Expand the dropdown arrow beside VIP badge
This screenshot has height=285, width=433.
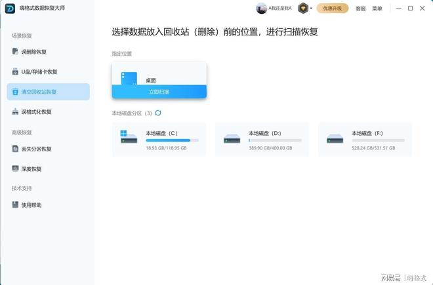(x=311, y=9)
